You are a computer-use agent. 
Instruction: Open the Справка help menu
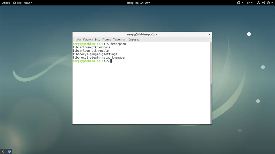point(134,40)
